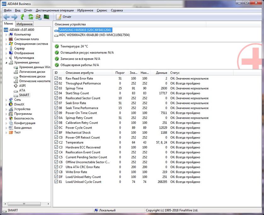Toggle the Spinup Time checkbox
The height and width of the screenshot is (215, 264).
pyautogui.click(x=56, y=88)
